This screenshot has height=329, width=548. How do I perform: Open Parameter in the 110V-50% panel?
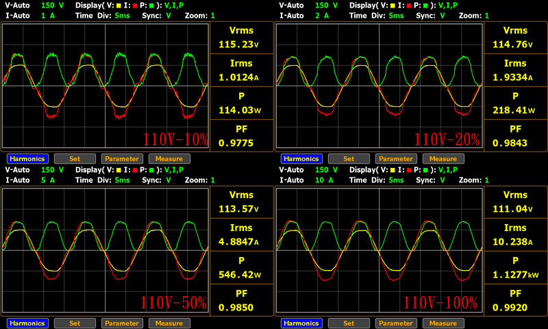122,323
